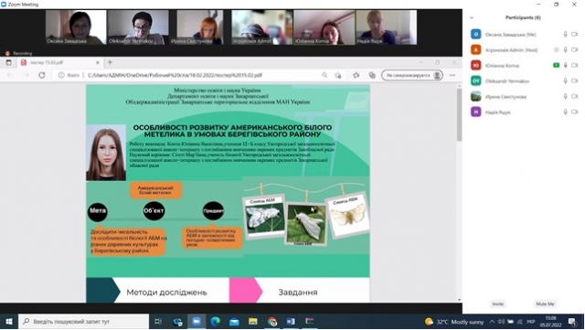Viewport: 585px width, 330px height.
Task: Open the Windows Start menu
Action: (9, 322)
